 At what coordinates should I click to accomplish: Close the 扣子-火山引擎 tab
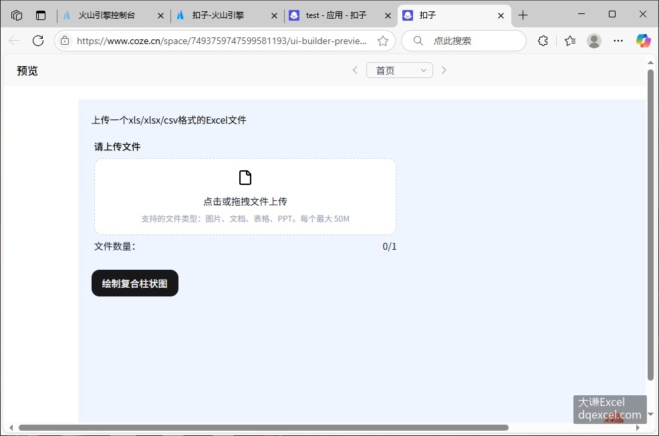[274, 16]
